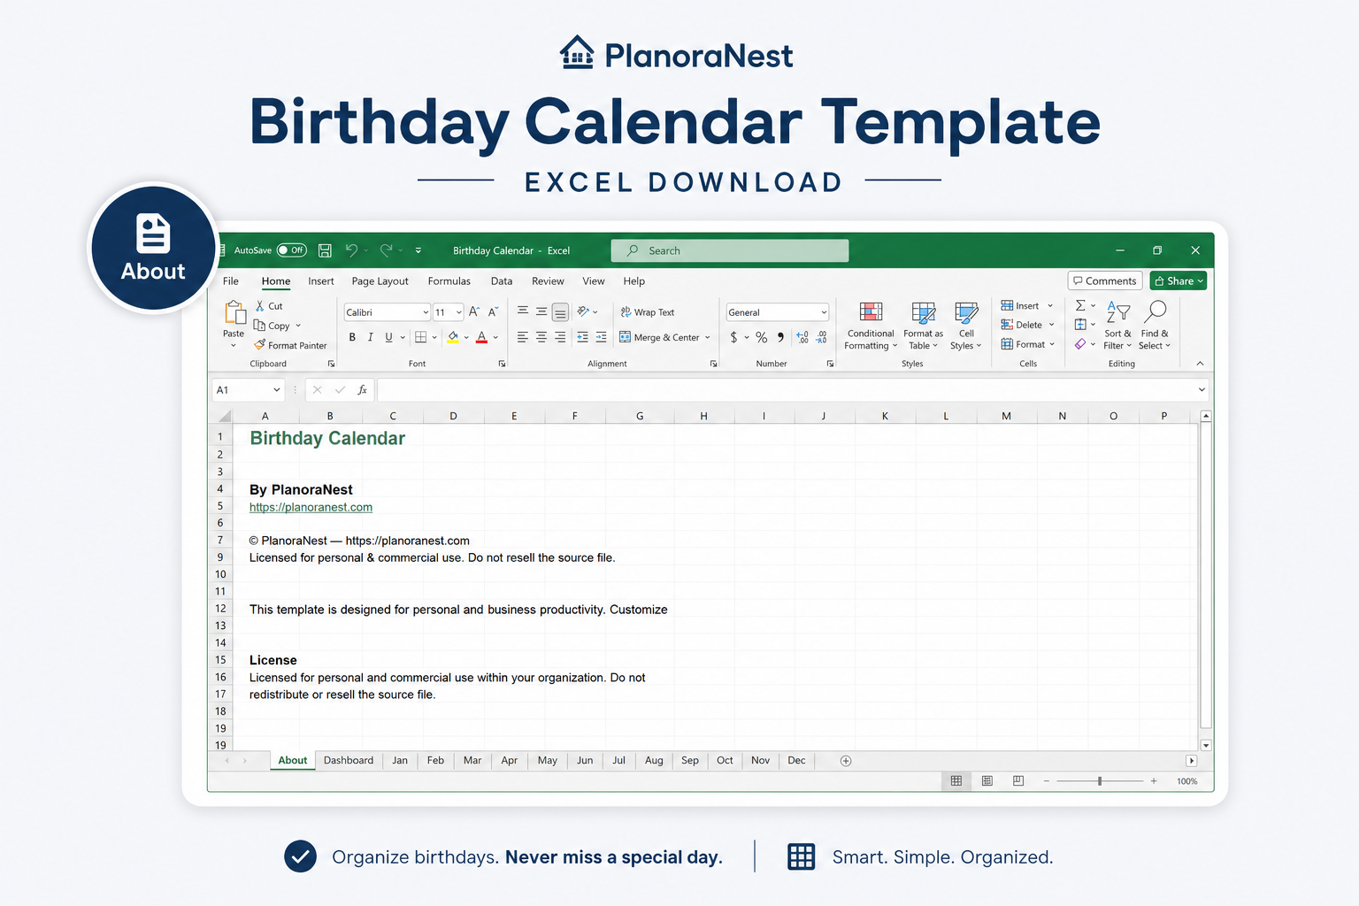Pick the yellow Fill Color swatch
The height and width of the screenshot is (906, 1359).
453,337
